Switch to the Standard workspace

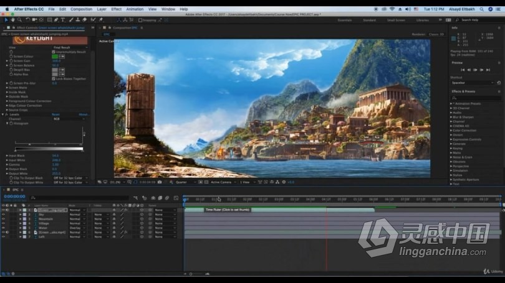tap(370, 21)
